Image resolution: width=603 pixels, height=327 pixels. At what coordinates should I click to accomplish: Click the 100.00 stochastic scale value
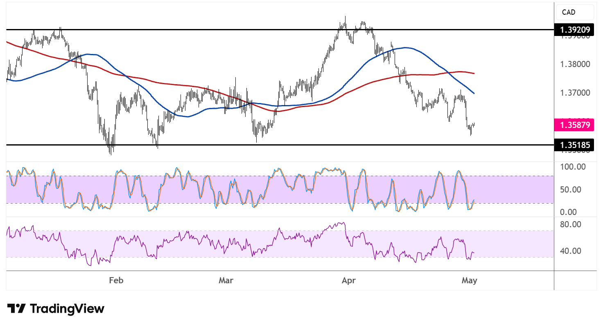pos(573,167)
